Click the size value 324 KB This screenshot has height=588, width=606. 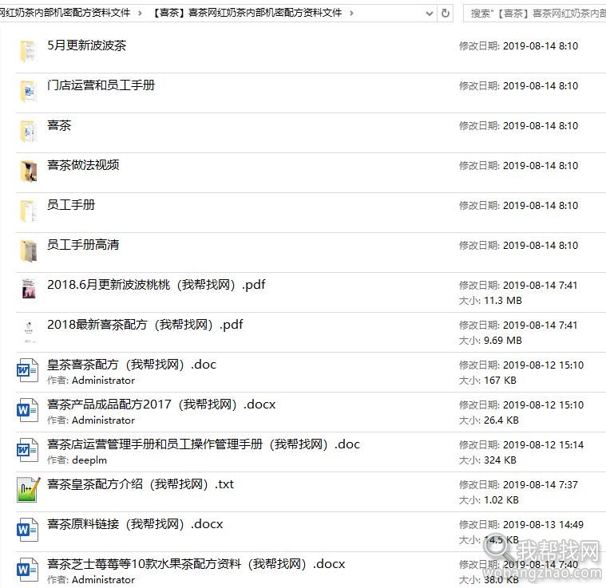[500, 460]
